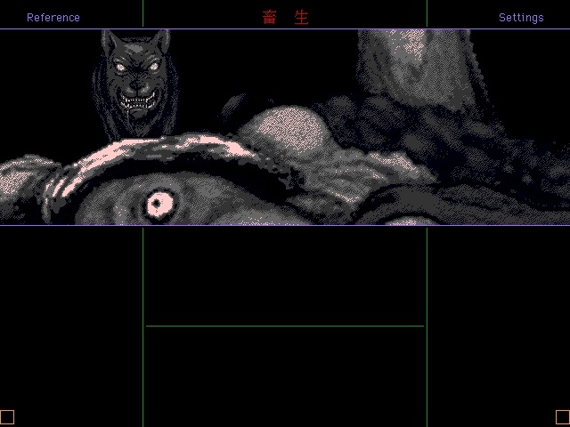Click the small square in bottom-left corner
Screen dimensions: 570x427
pos(7,417)
